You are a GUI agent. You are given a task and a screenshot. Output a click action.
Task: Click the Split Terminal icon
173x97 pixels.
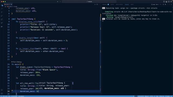[163, 5]
